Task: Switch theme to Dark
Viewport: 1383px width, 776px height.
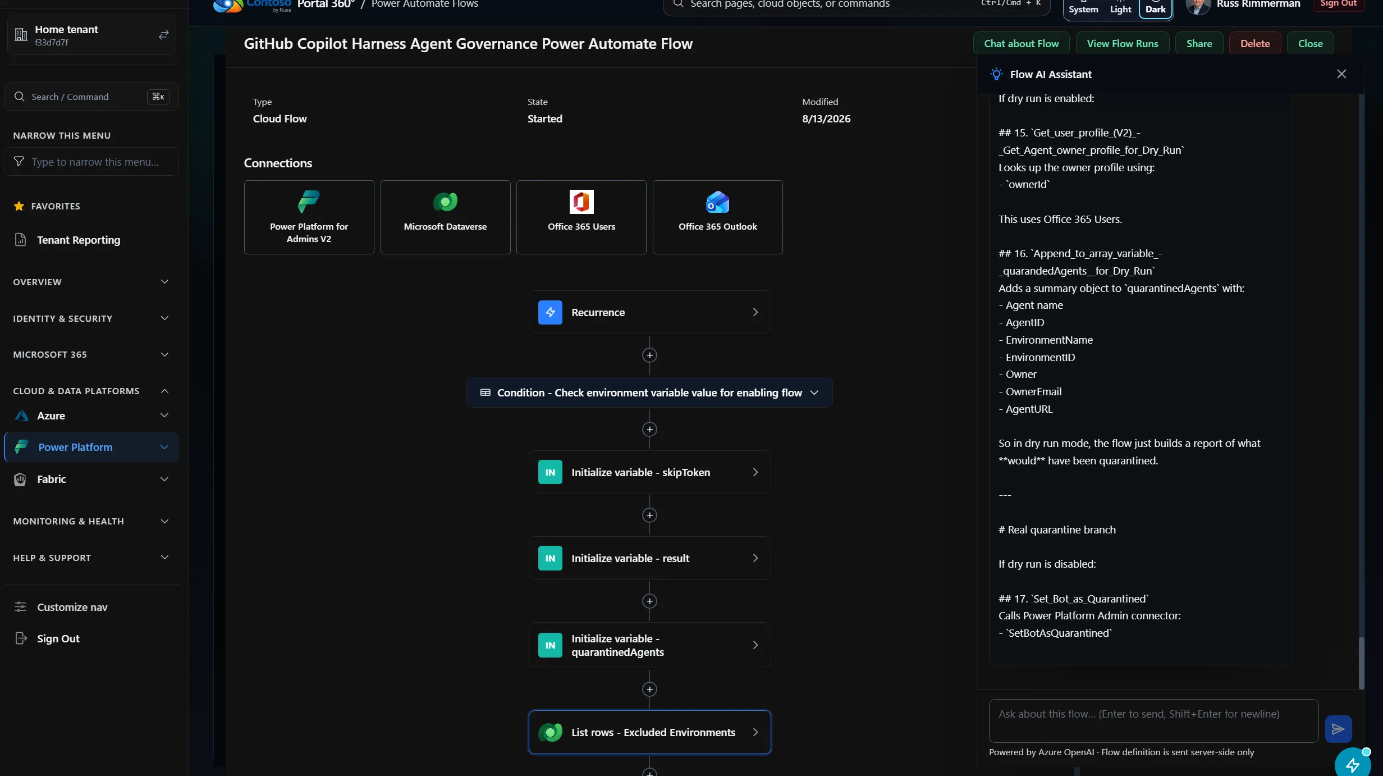Action: pos(1155,8)
